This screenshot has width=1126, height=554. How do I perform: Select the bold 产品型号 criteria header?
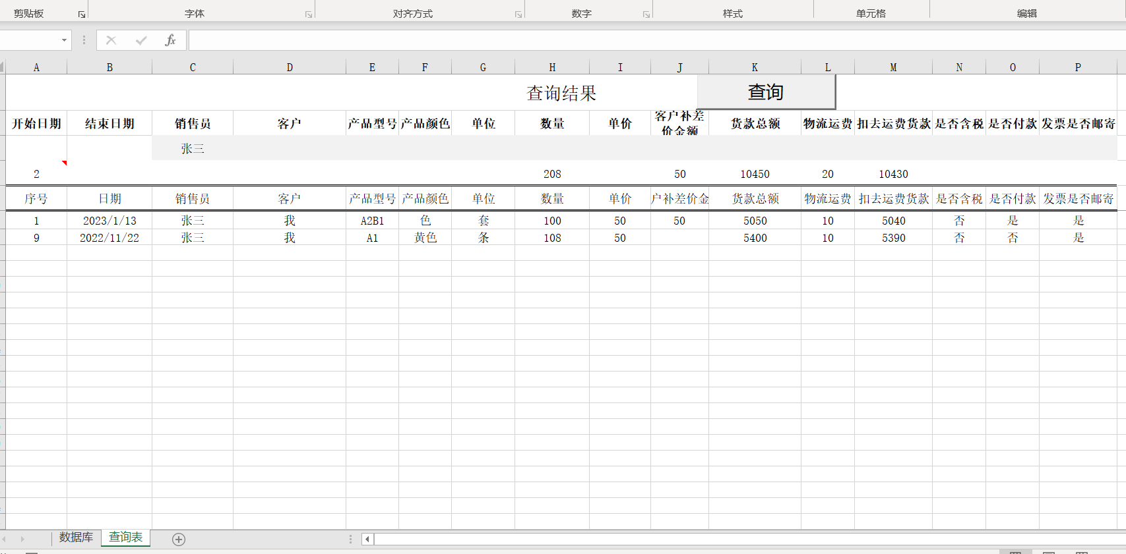pos(372,123)
